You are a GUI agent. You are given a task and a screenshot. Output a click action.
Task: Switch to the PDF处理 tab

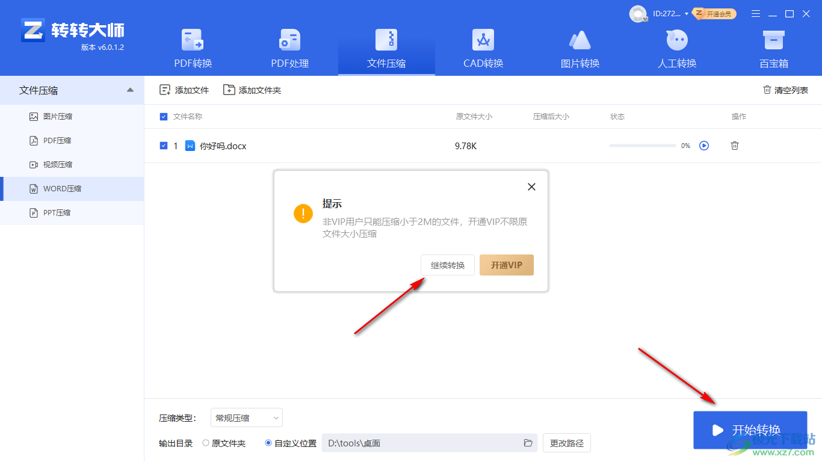coord(290,49)
